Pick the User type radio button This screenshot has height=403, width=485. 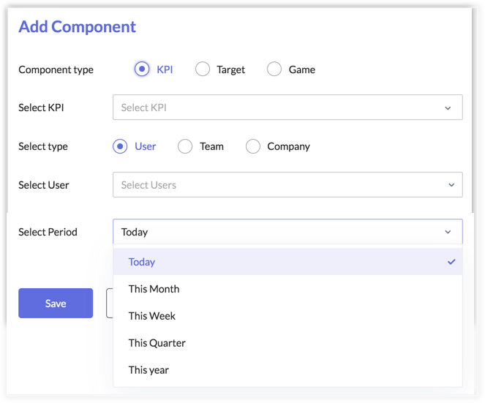point(120,146)
